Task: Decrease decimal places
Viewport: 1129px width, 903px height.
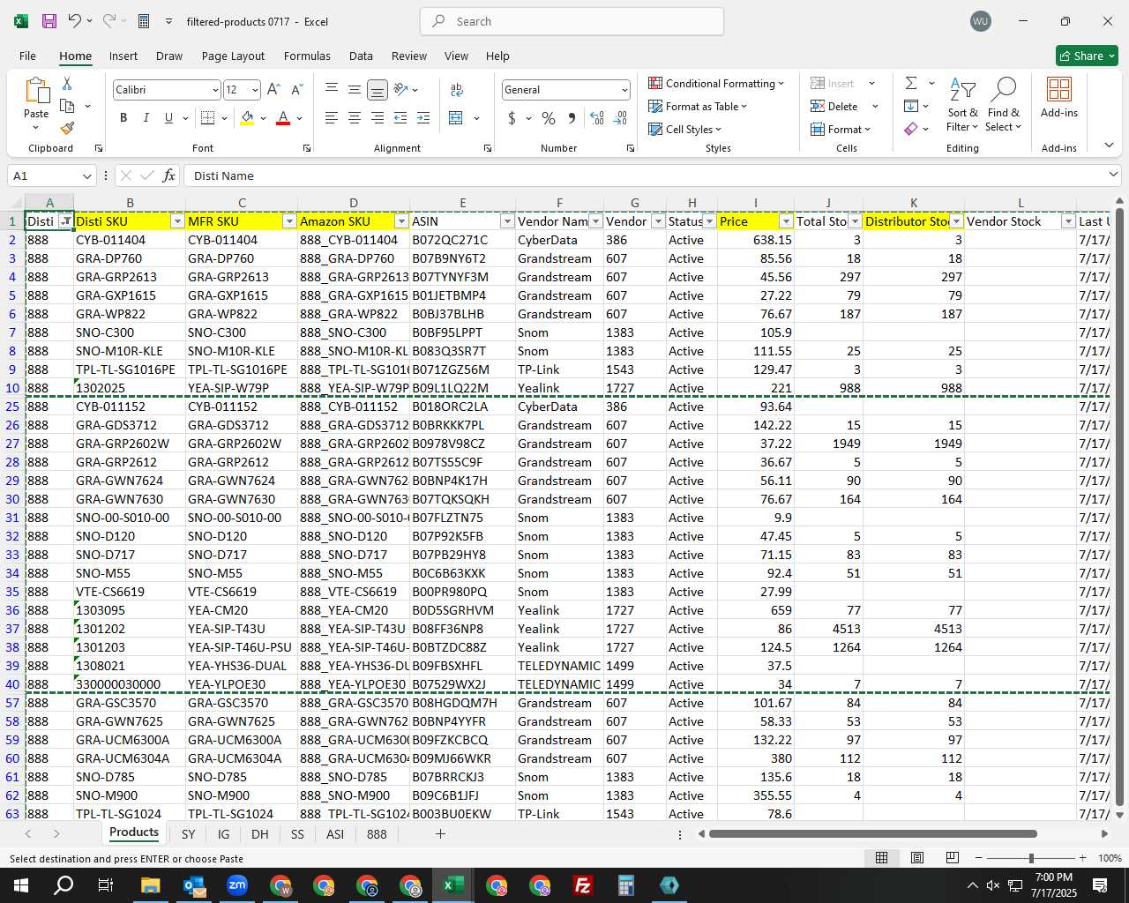Action: point(620,118)
